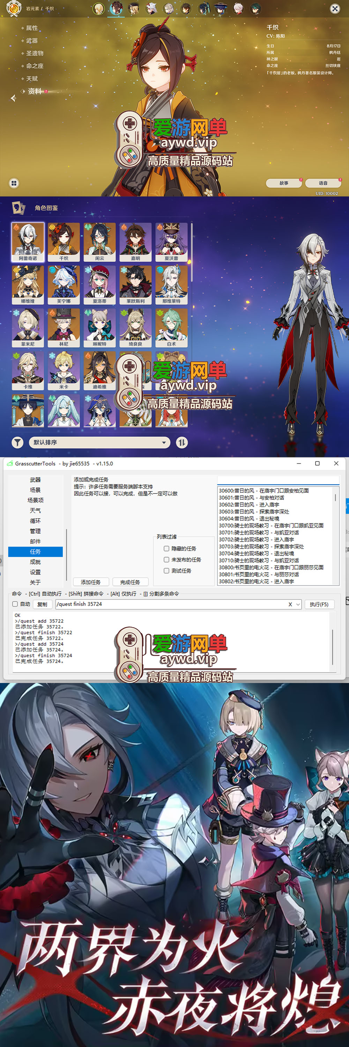Open the grid menu icon at bottom-left
The width and height of the screenshot is (349, 1047).
(x=14, y=183)
